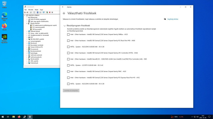The image size is (213, 119).
Task: Switch to Settings gear on taskbar
Action: [x=30, y=117]
